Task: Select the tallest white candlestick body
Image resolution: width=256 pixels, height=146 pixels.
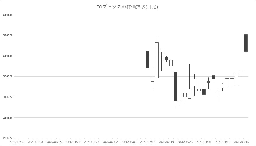Action: click(x=157, y=60)
